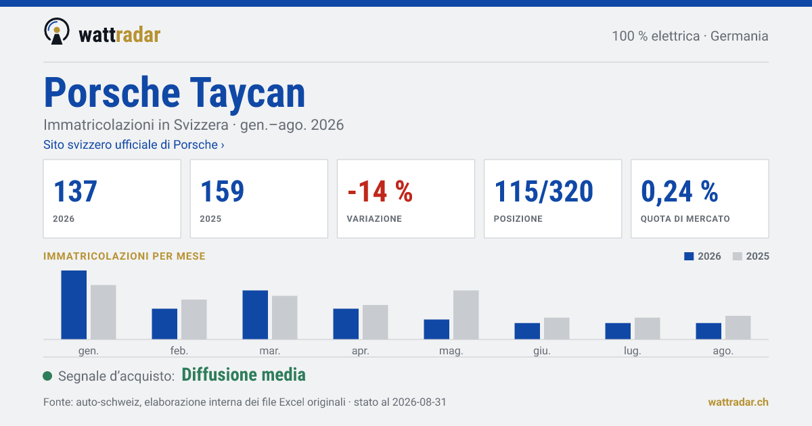Click the grey March 2025 bar
The height and width of the screenshot is (426, 812).
tap(285, 317)
